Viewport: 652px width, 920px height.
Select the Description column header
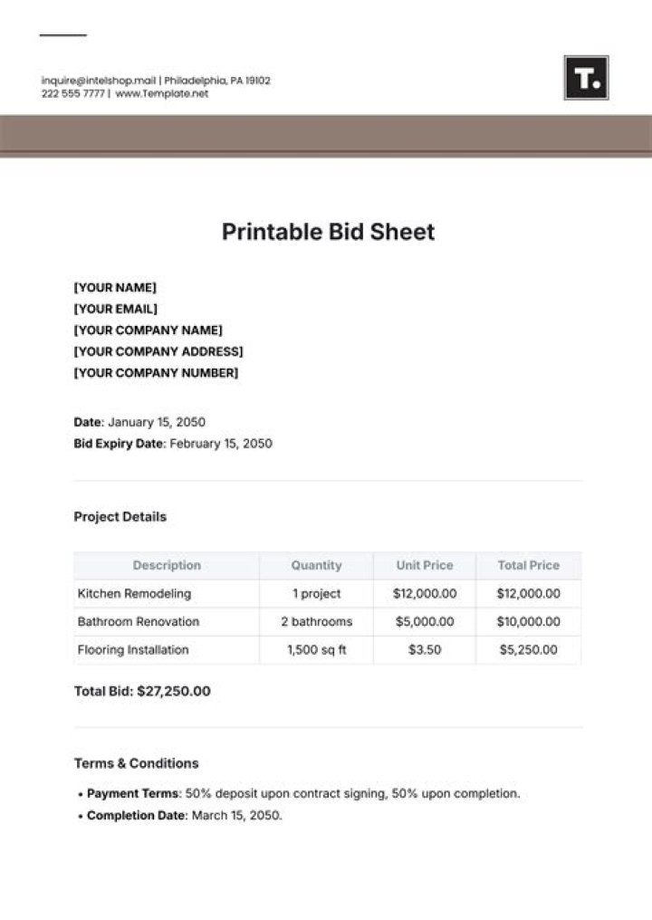coord(167,565)
